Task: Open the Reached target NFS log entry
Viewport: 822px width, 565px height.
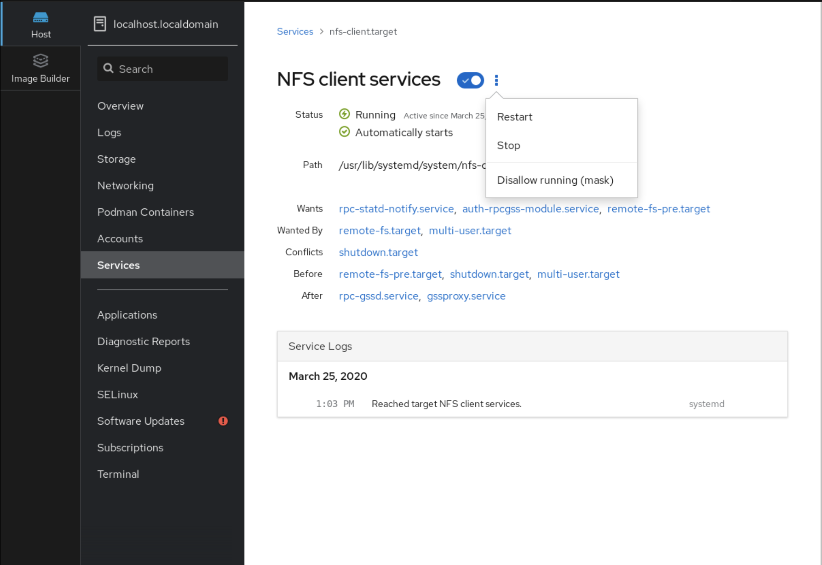Action: click(446, 404)
